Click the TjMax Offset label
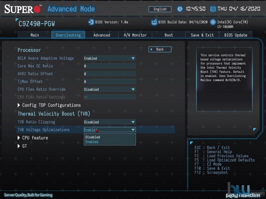This screenshot has width=266, height=199. click(x=30, y=82)
